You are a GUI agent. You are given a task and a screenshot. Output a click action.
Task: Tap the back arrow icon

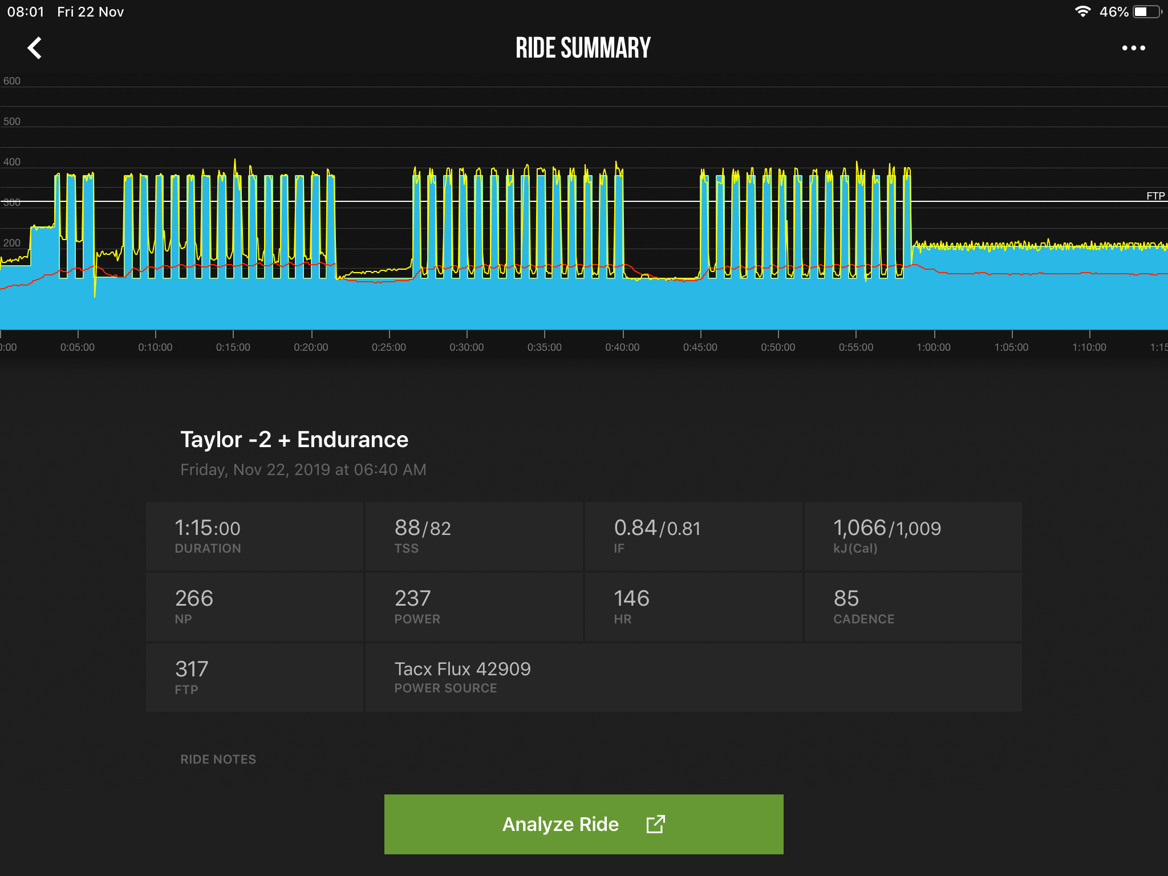pos(35,48)
